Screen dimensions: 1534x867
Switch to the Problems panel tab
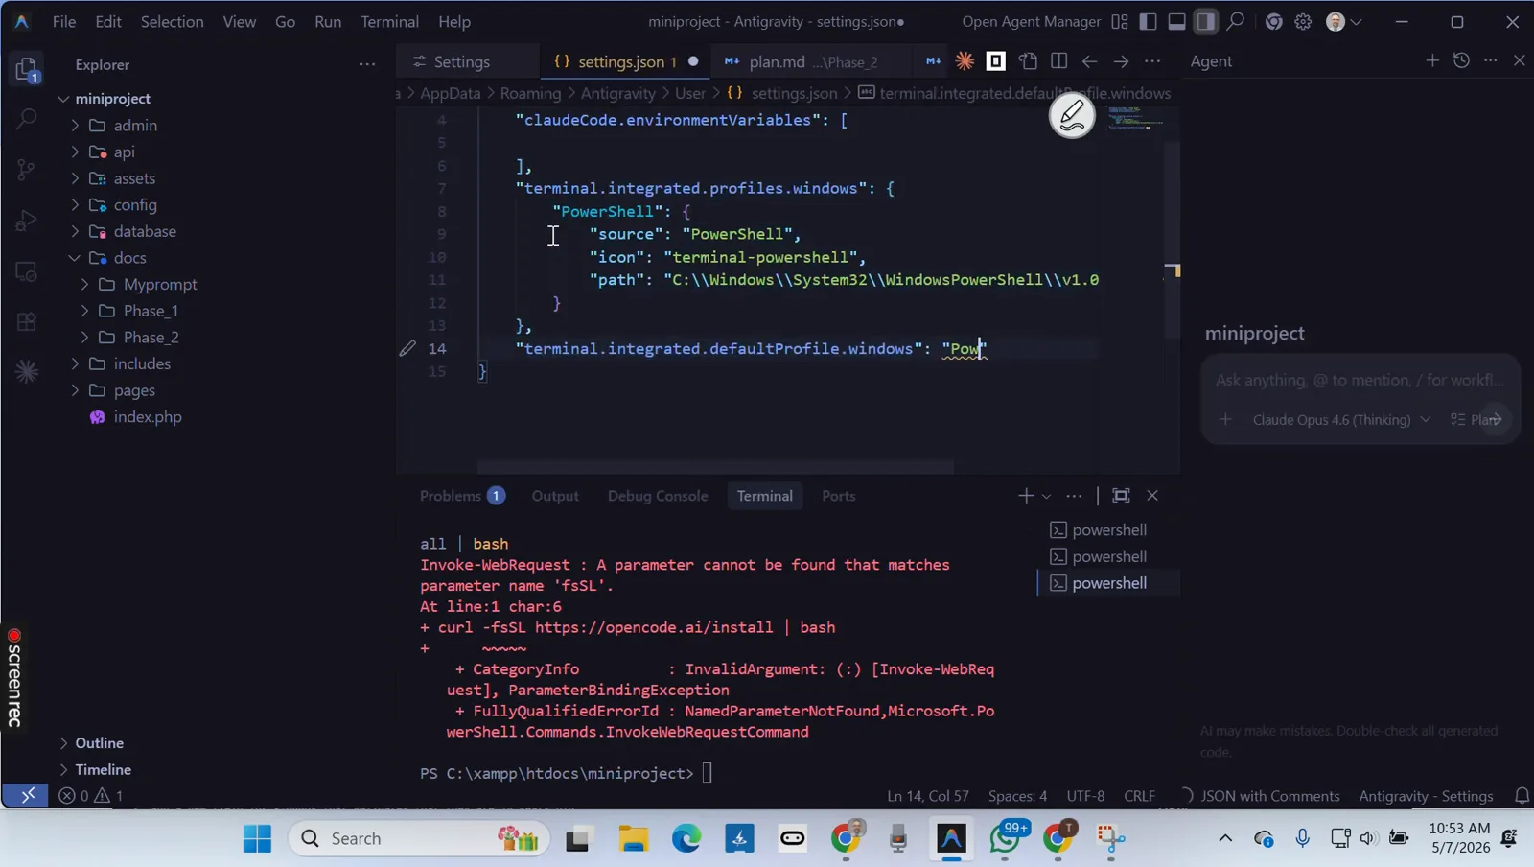point(462,496)
